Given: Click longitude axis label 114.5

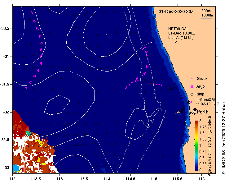Looking at the screenshot, I should [130, 179].
